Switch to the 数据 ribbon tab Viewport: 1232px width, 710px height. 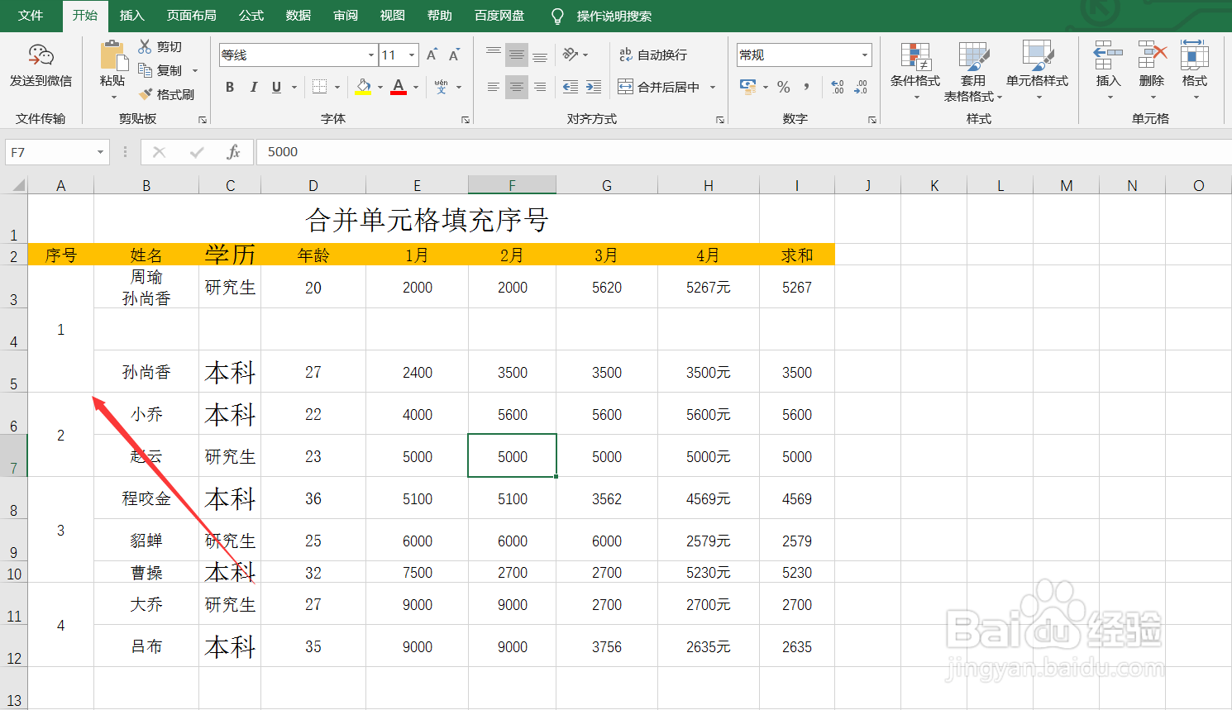pyautogui.click(x=298, y=15)
